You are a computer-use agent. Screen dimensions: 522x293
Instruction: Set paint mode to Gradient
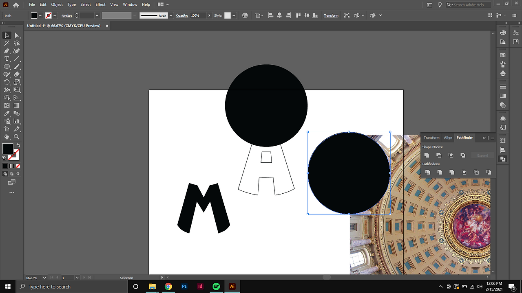(x=11, y=166)
